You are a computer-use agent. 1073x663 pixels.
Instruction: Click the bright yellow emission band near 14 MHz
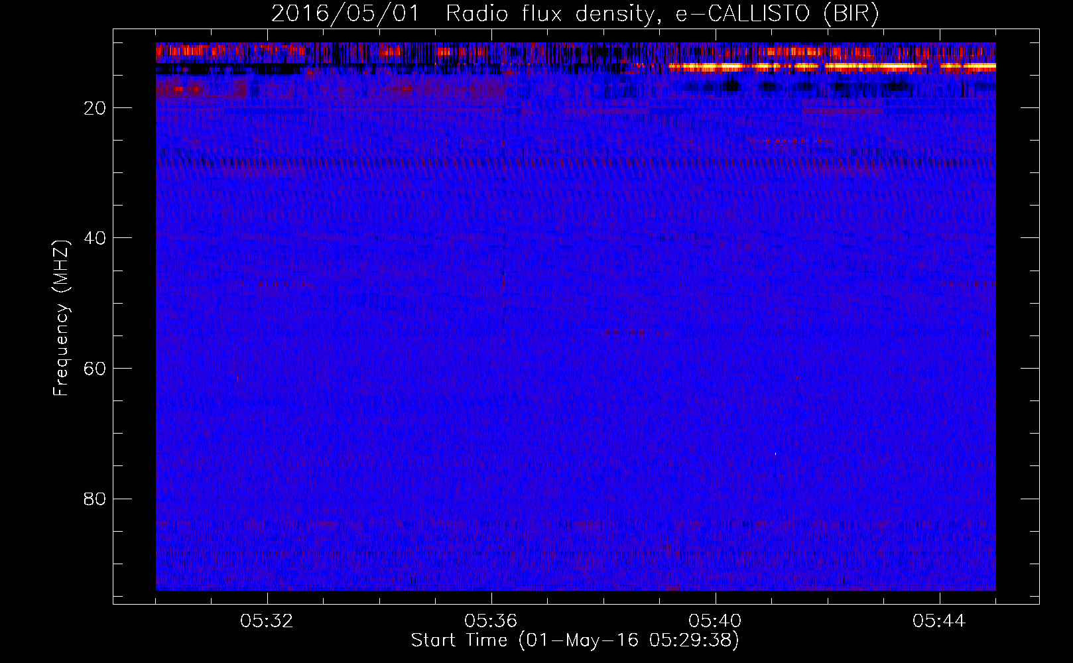[x=832, y=66]
